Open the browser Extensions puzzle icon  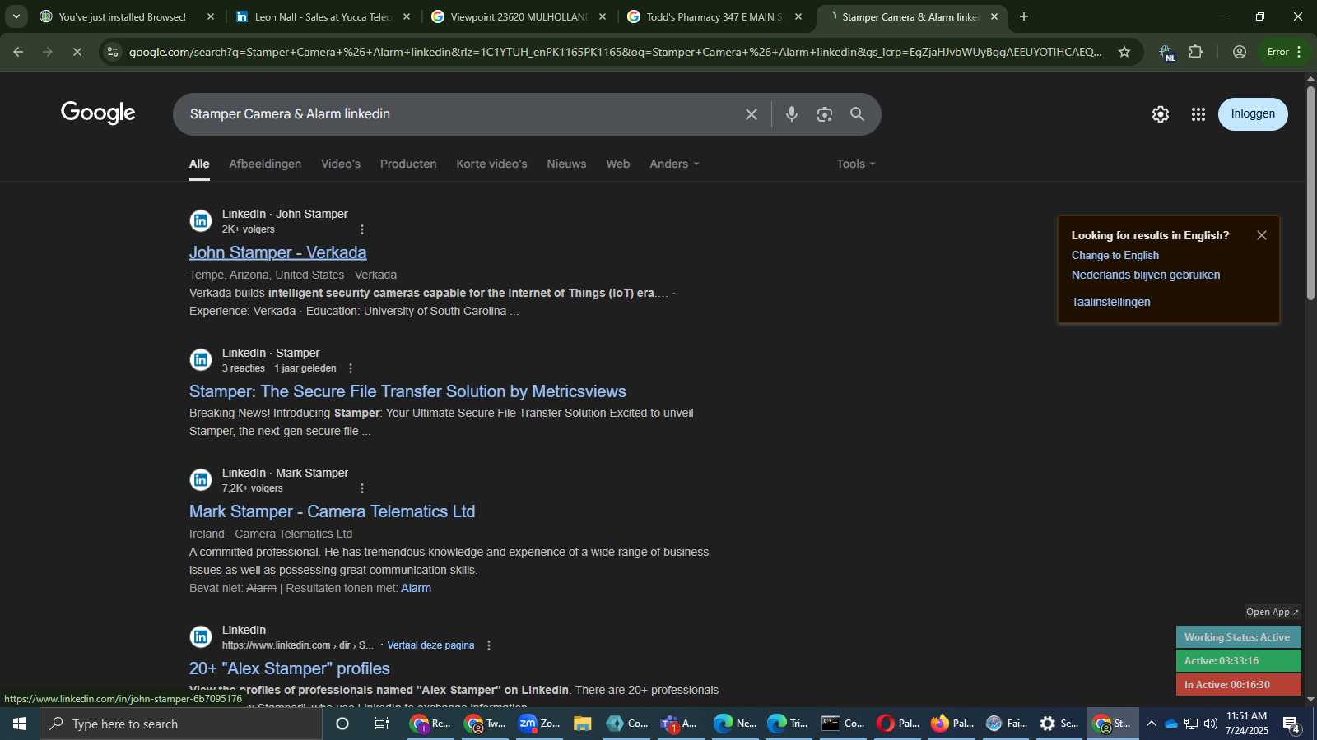tap(1195, 52)
